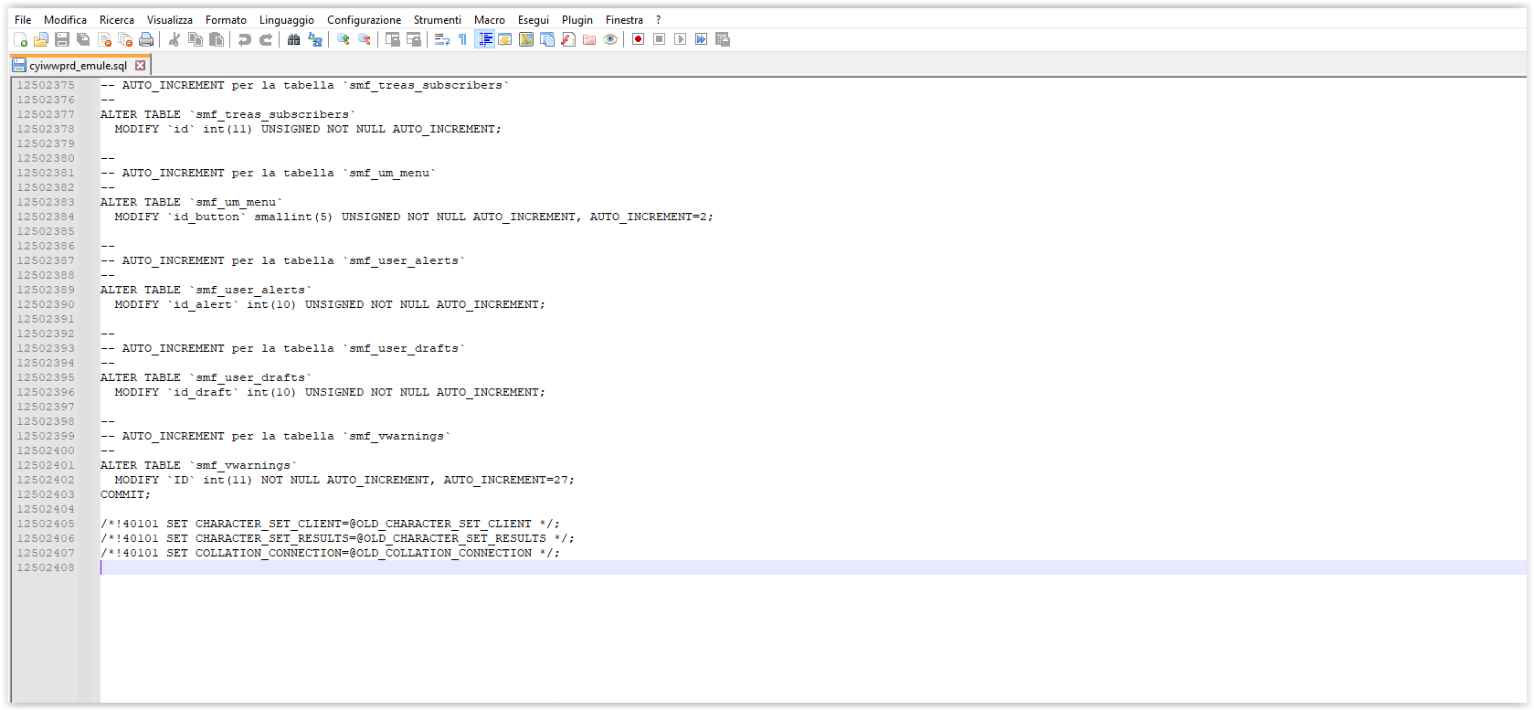Open the Strumenti menu
Viewport: 1534px width, 710px height.
[438, 19]
